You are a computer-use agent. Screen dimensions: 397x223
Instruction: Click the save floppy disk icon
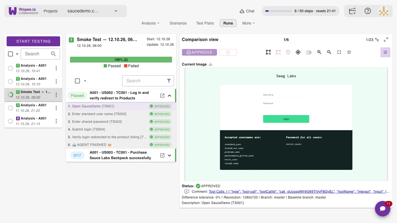[288, 52]
